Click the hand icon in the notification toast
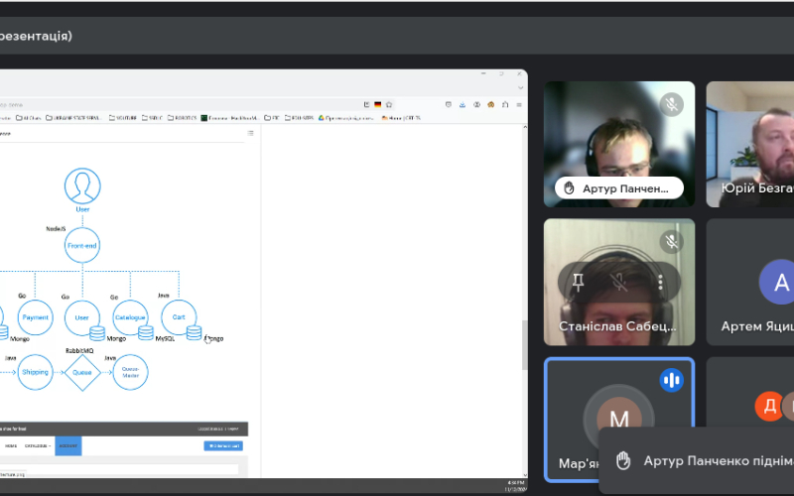 tap(623, 460)
